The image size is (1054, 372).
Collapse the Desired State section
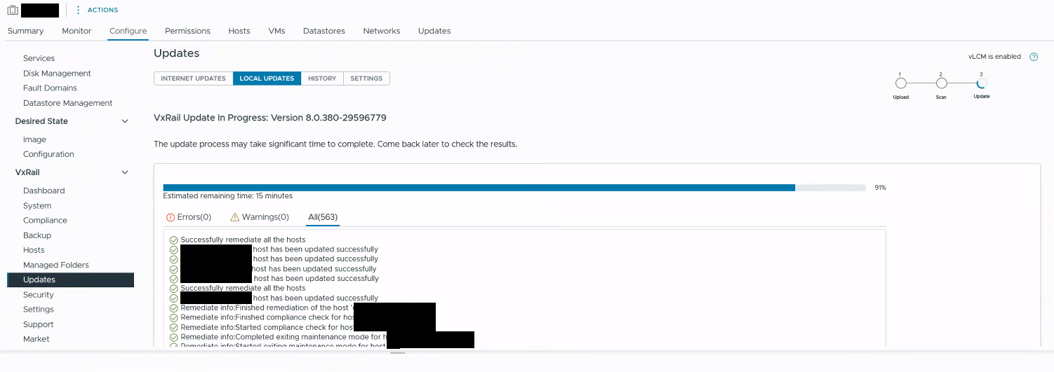(x=125, y=121)
